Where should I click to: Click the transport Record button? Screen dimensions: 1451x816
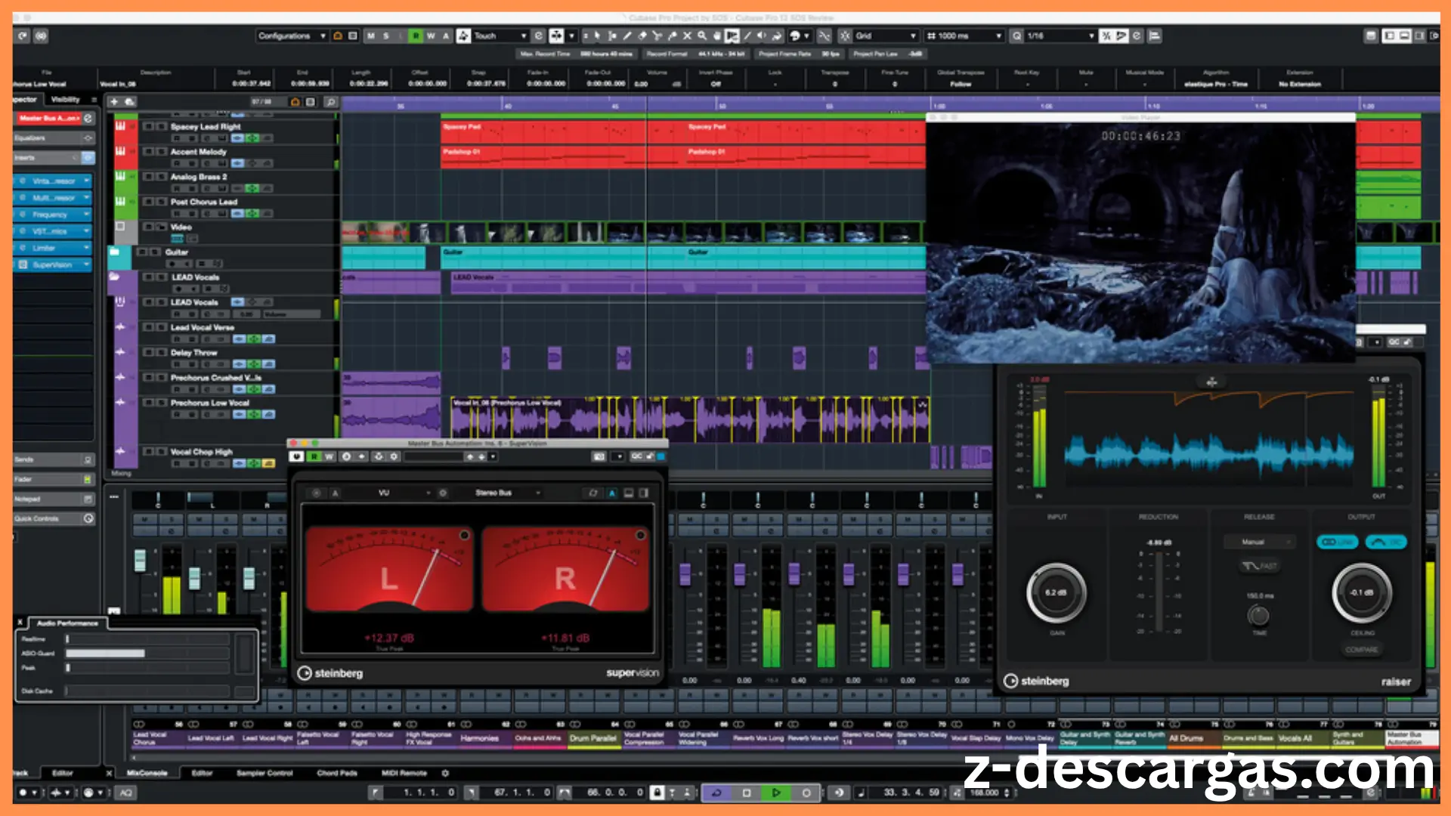[806, 793]
